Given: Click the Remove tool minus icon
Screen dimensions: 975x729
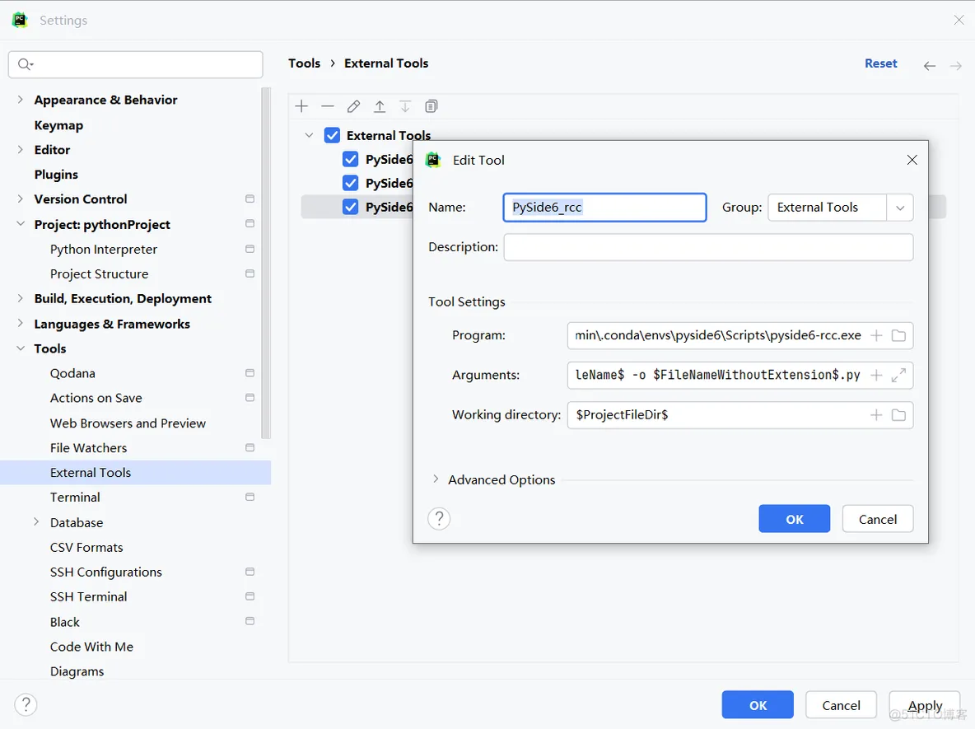Looking at the screenshot, I should (x=328, y=106).
